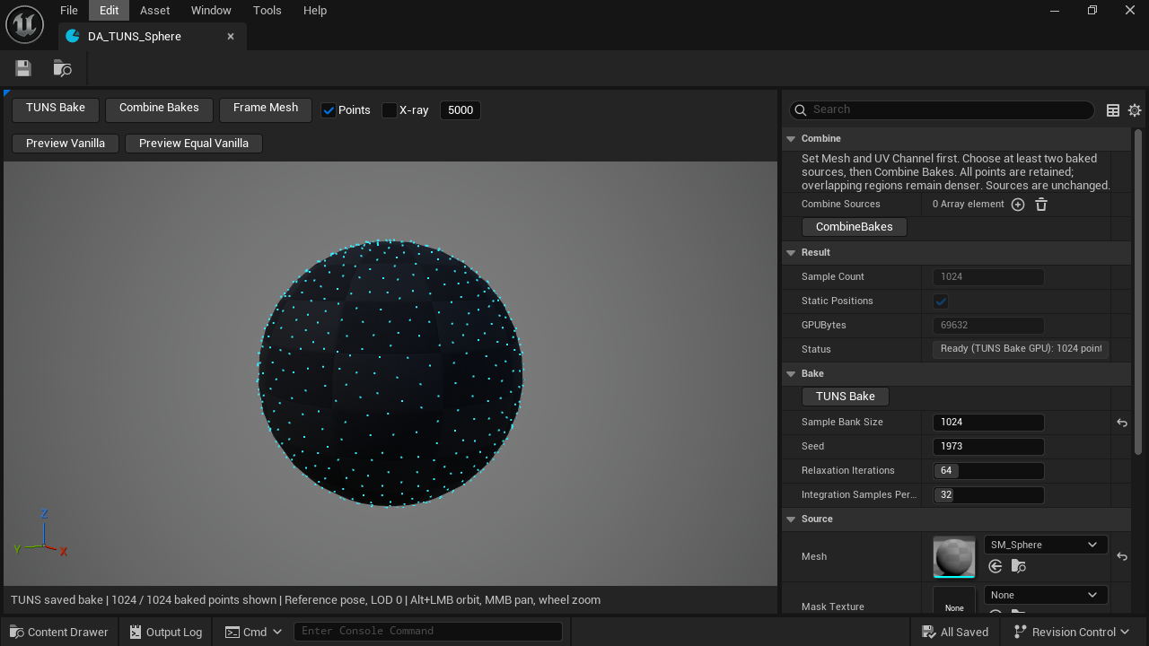Click the Status field reading Ready
Screen dimensions: 1149x646
point(1021,349)
